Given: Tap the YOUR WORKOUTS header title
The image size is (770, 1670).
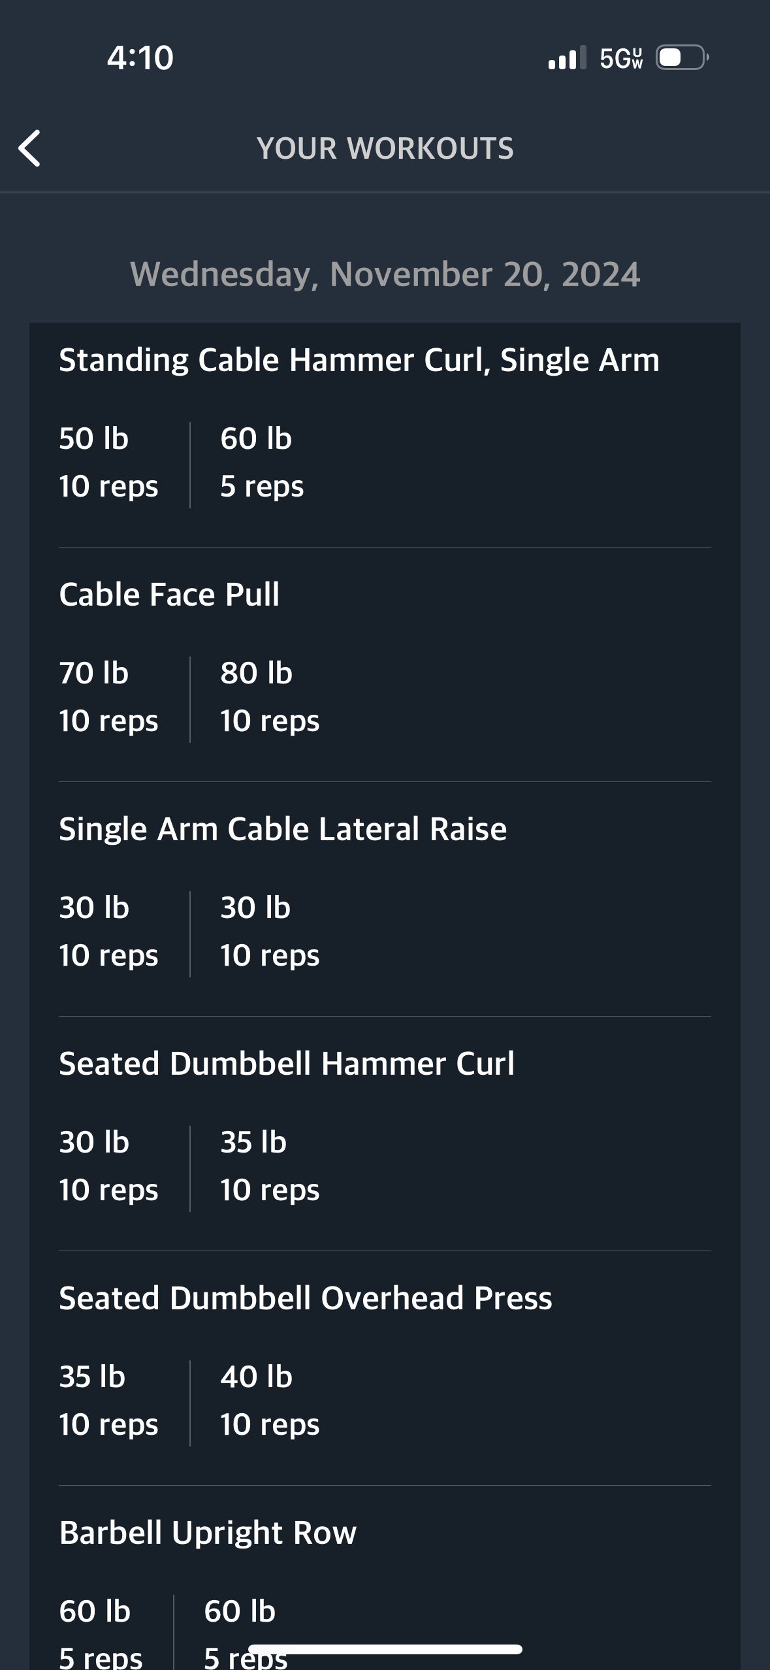Looking at the screenshot, I should pyautogui.click(x=385, y=148).
